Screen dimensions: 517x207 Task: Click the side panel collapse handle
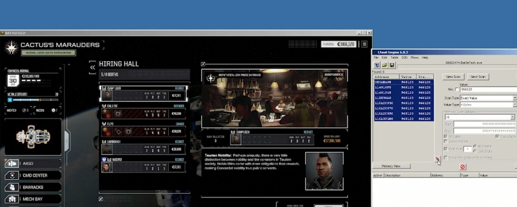67,141
